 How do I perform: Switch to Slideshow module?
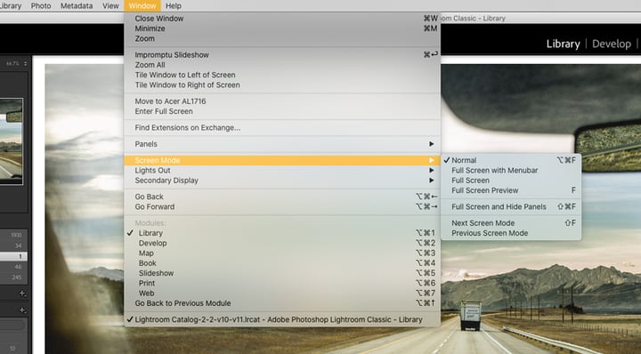pos(282,273)
